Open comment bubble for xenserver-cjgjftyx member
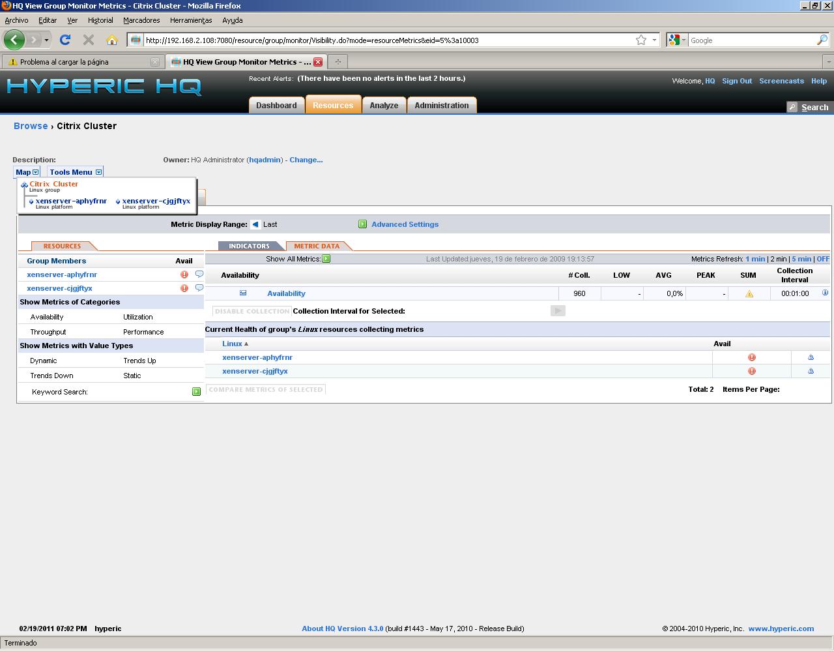 (x=199, y=288)
